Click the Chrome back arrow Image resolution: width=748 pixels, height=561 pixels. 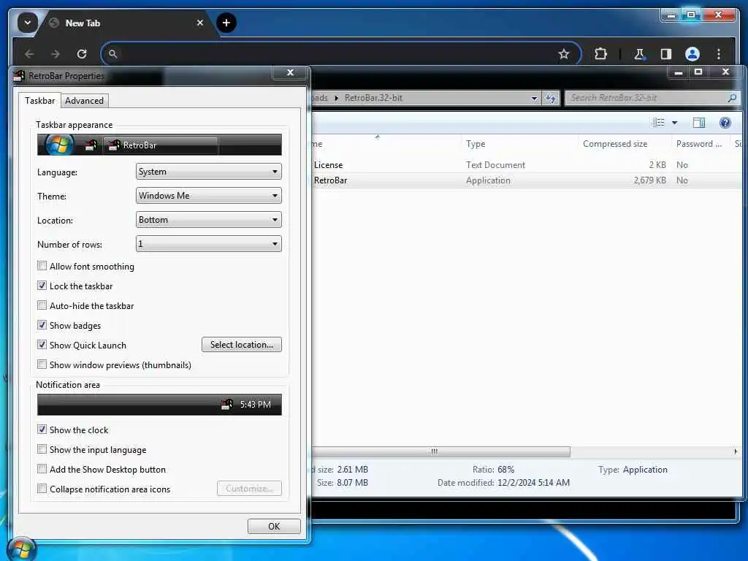click(x=29, y=54)
